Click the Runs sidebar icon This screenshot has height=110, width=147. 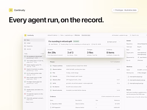[25, 40]
